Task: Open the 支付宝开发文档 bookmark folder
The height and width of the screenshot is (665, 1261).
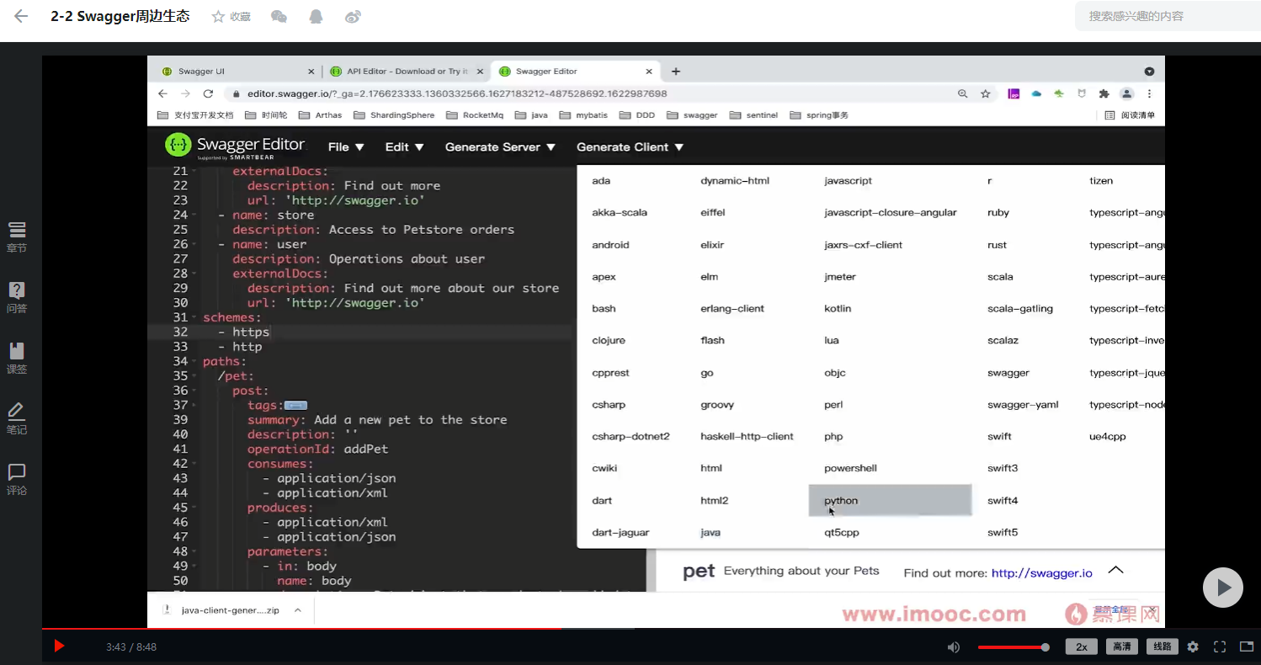Action: click(195, 115)
